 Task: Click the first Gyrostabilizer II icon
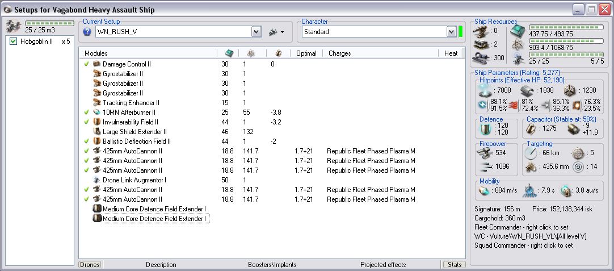coord(96,74)
